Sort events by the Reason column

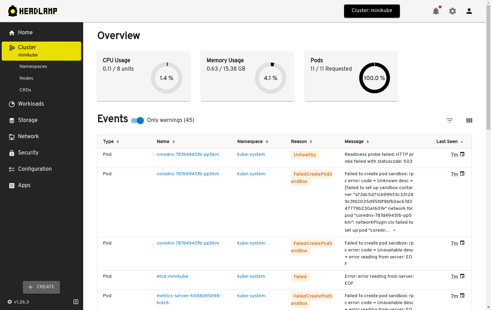299,142
